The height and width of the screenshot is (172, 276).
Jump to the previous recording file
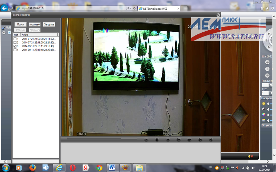[x=200, y=140]
